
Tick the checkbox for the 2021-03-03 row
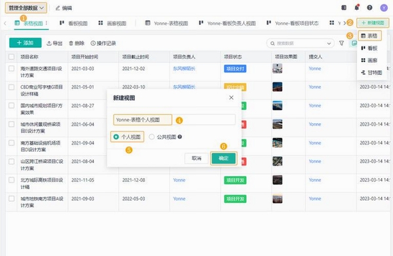pyautogui.click(x=11, y=68)
